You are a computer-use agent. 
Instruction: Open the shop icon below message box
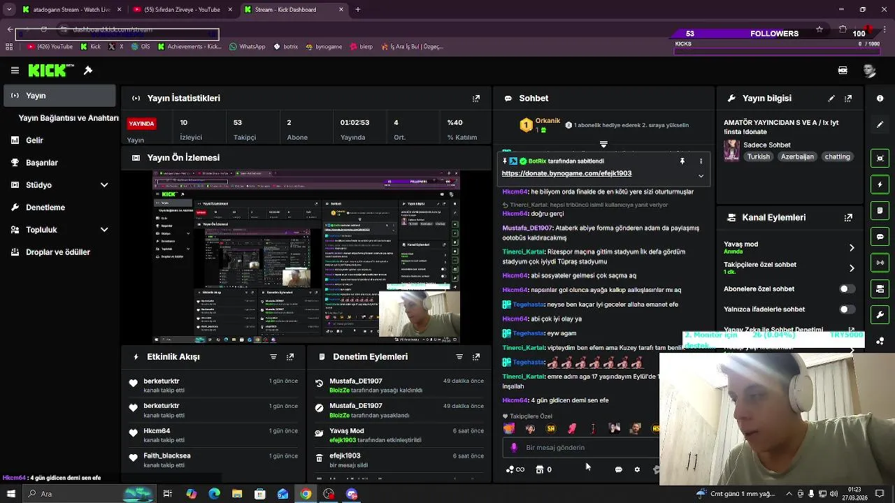(540, 469)
